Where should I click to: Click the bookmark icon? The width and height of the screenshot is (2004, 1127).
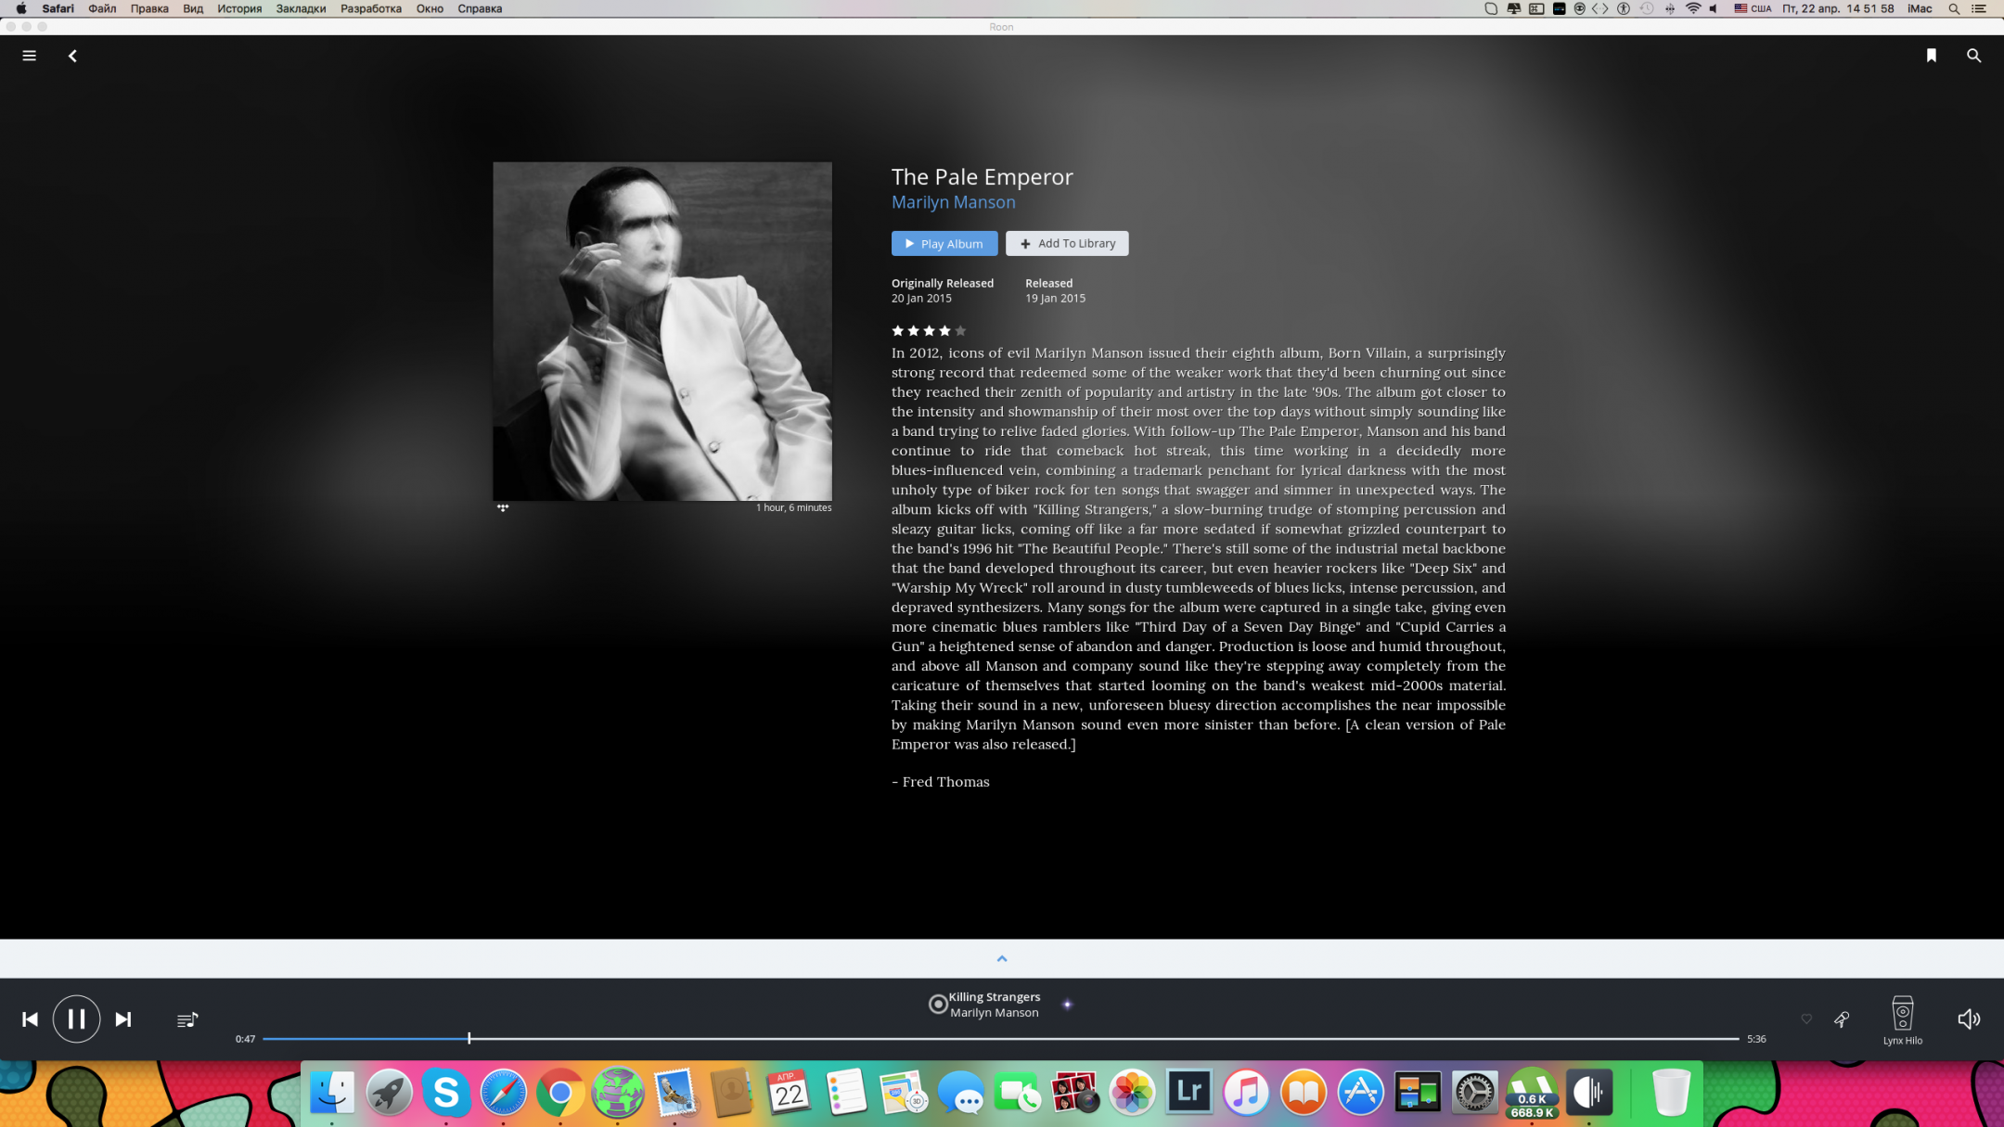(x=1931, y=56)
